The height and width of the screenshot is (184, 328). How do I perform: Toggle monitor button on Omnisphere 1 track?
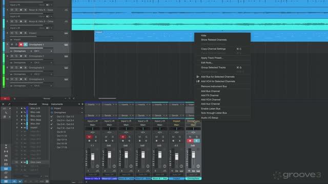(26, 44)
